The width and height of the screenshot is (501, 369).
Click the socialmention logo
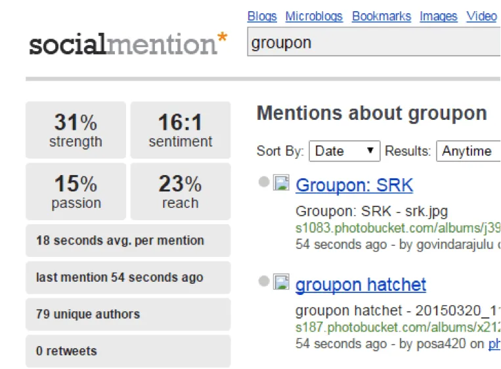[128, 44]
